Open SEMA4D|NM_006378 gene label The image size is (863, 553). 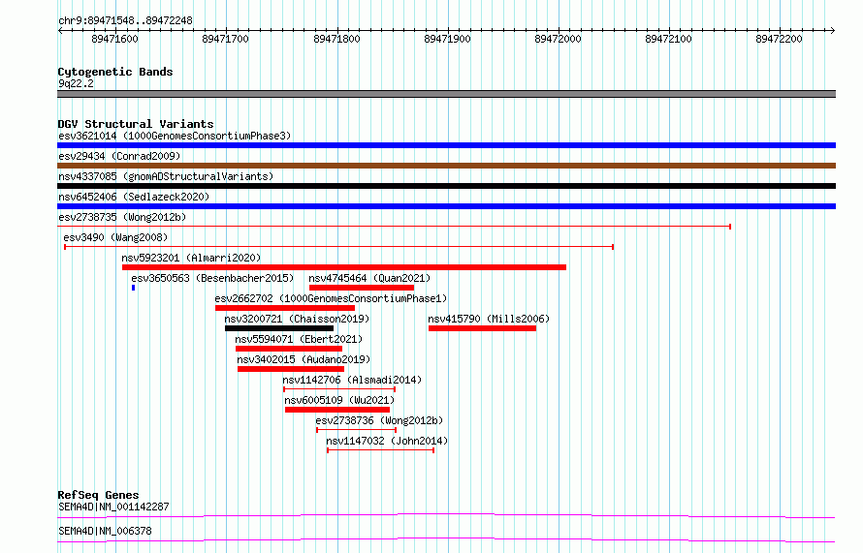tap(105, 531)
